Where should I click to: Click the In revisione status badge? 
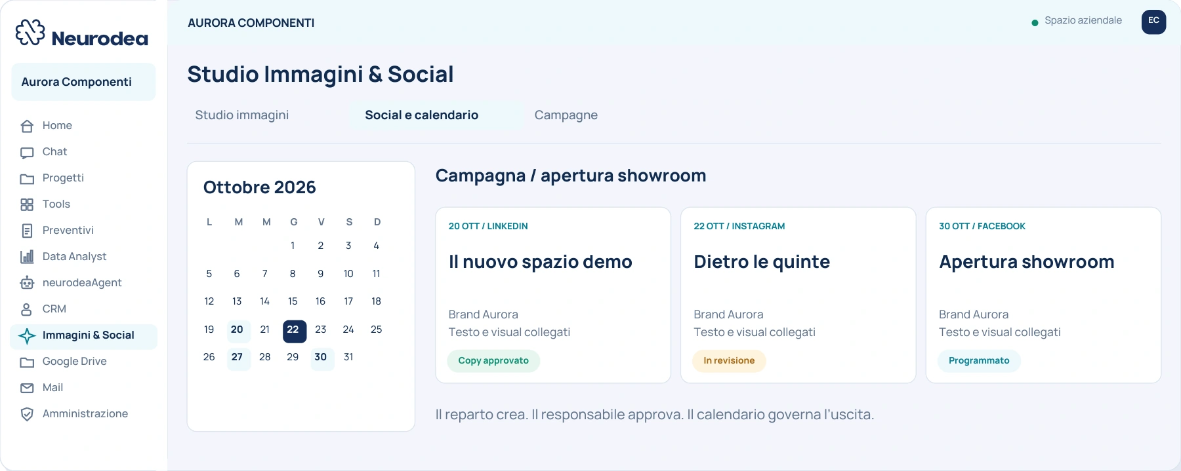(x=729, y=360)
